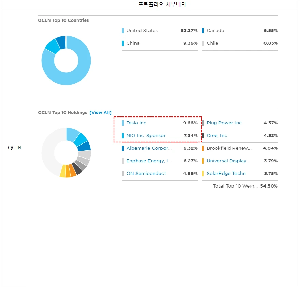Click the NIO 7.34% weight value
300x289 pixels.
[x=191, y=135]
